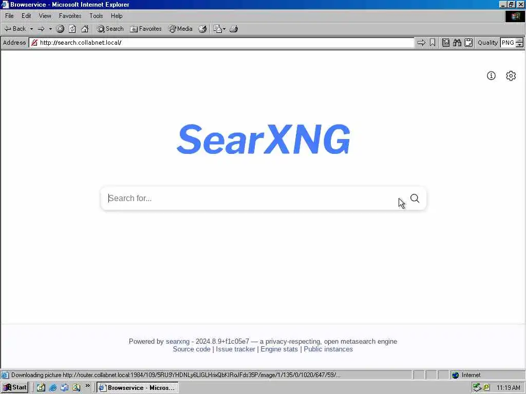Click the IE icon in title bar
This screenshot has height=394, width=526.
[5, 4]
